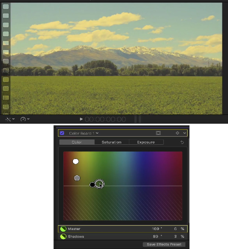The width and height of the screenshot is (228, 249).
Task: Switch to the Exposure tab
Action: 146,142
